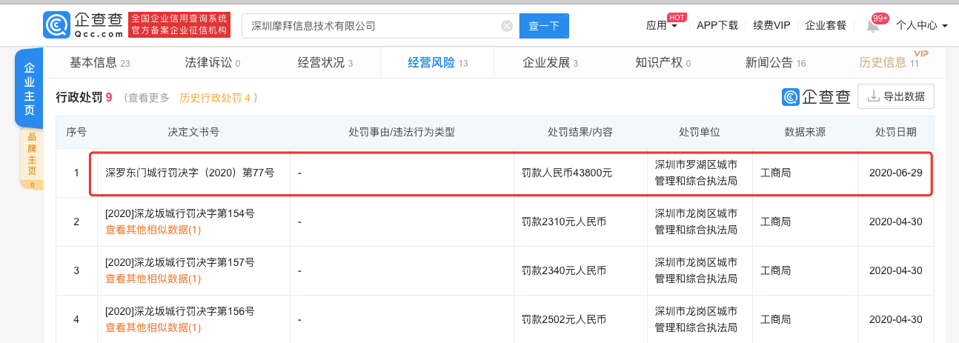Open 续费VIP link
This screenshot has width=959, height=343.
pos(771,25)
